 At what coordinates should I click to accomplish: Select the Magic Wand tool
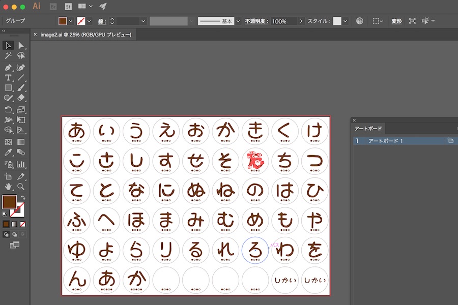[x=8, y=56]
